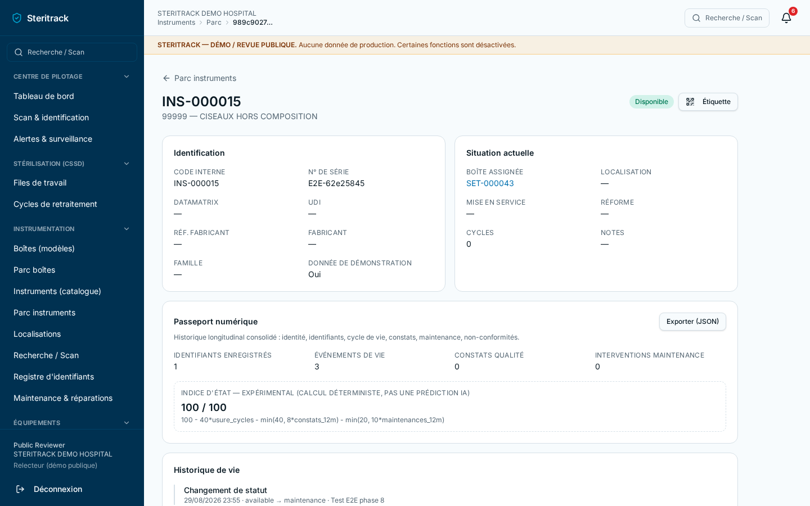Screen dimensions: 810x506
Task: Open notifications bell with 6 alerts
Action: coord(786,18)
